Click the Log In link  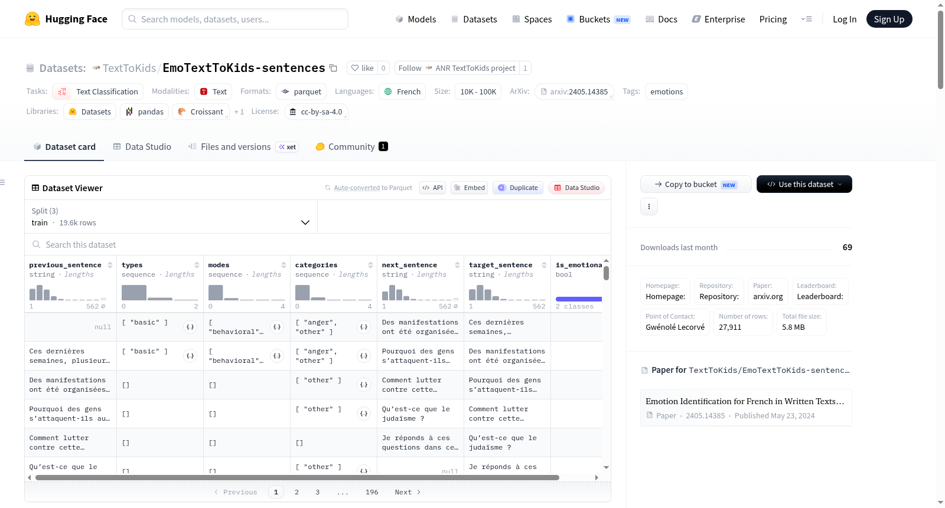pyautogui.click(x=845, y=19)
